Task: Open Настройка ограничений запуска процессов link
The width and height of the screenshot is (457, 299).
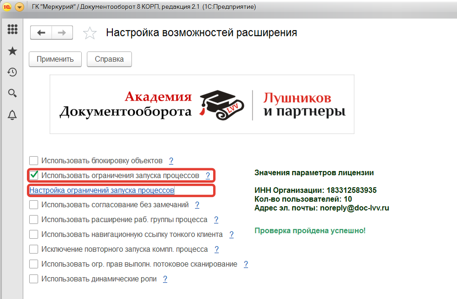Action: [x=102, y=190]
